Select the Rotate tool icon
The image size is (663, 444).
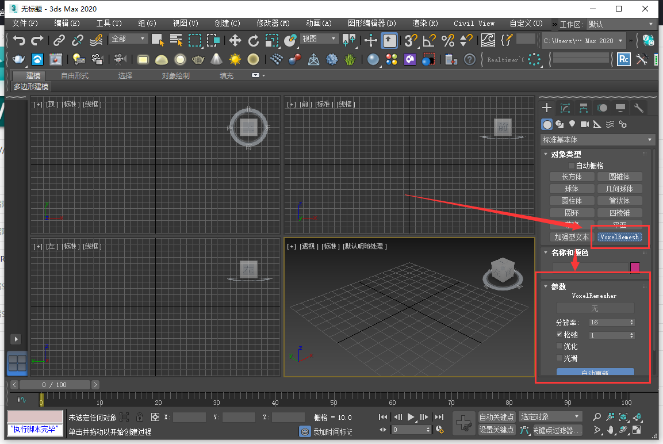253,41
